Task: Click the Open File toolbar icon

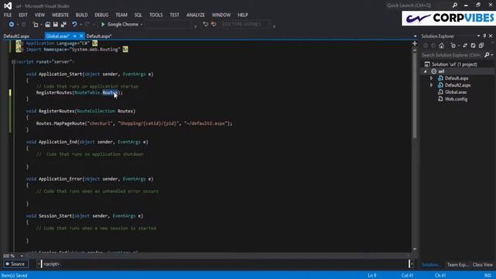Action: [47, 24]
